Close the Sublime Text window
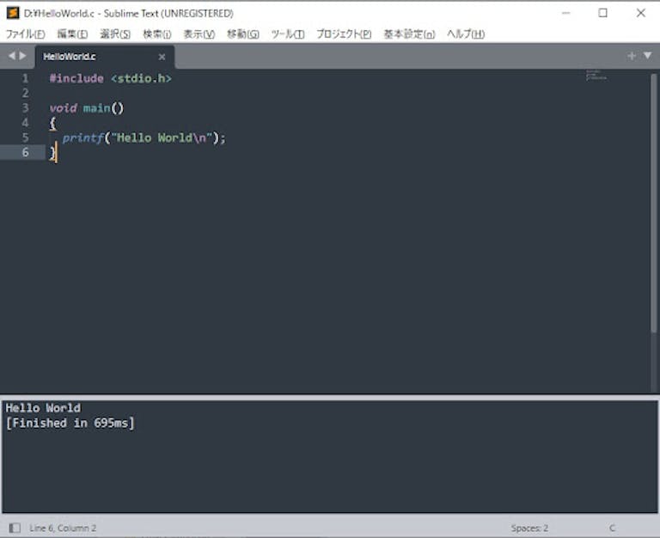This screenshot has height=538, width=660. point(640,13)
